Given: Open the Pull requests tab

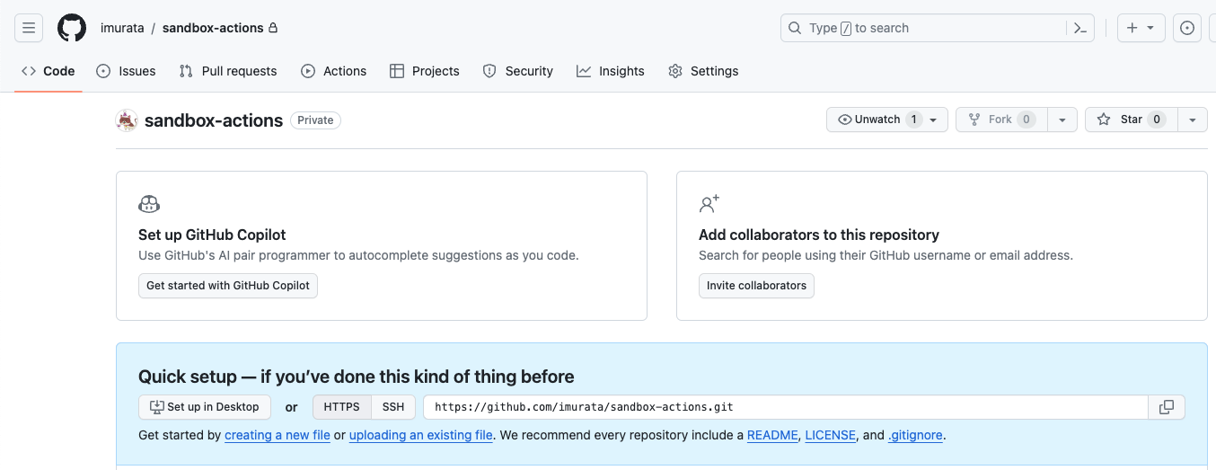Looking at the screenshot, I should click(228, 71).
